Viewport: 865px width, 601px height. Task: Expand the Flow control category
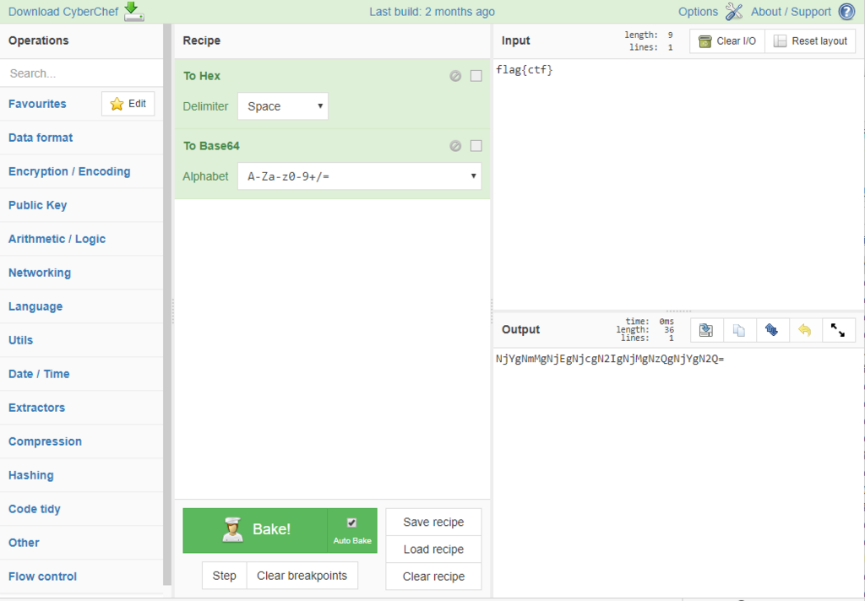(82, 577)
